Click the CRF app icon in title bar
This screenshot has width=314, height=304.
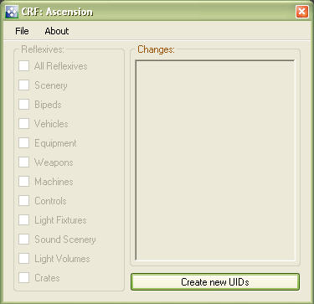pyautogui.click(x=12, y=12)
